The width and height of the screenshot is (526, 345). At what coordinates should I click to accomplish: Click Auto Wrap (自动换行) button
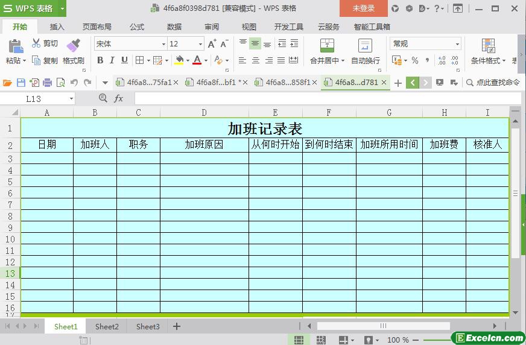(x=366, y=51)
